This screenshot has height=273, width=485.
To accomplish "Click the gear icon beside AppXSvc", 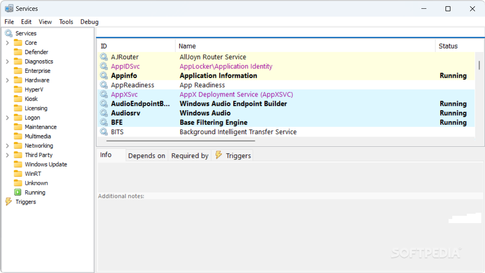I will click(x=104, y=94).
